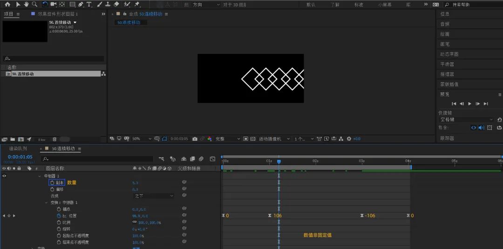Toggle the region of interest icon
Viewport: 503px width, 249px height.
246,139
